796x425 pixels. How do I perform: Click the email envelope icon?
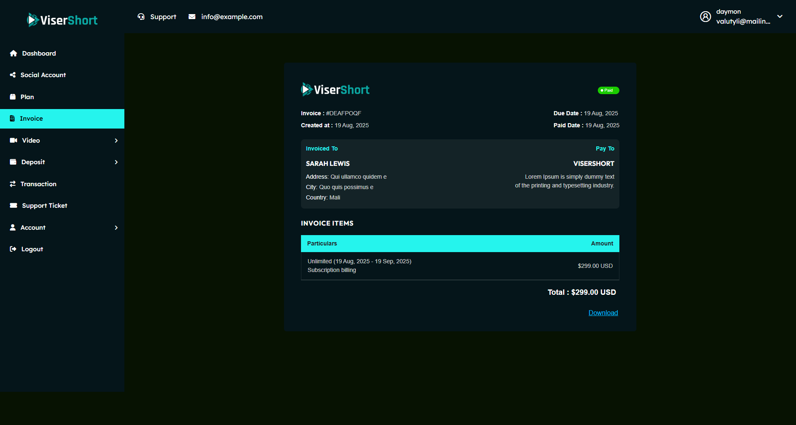pyautogui.click(x=192, y=17)
